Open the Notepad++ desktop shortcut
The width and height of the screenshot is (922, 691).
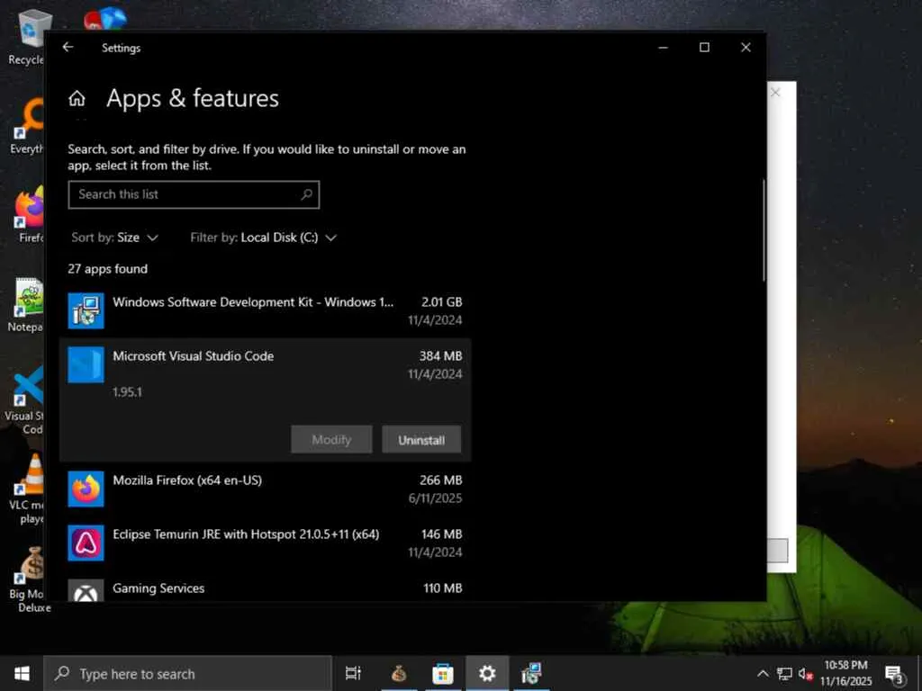click(x=26, y=305)
